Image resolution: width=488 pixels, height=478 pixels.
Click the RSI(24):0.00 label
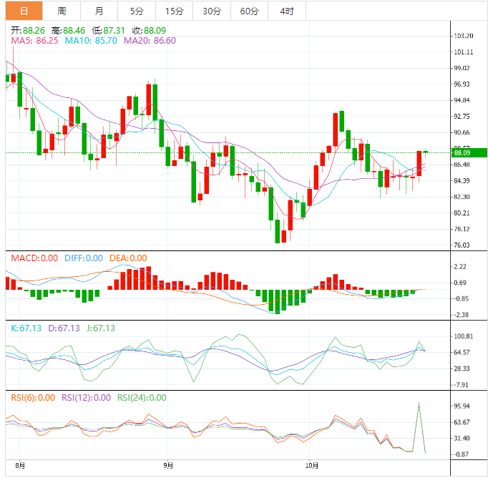[142, 398]
